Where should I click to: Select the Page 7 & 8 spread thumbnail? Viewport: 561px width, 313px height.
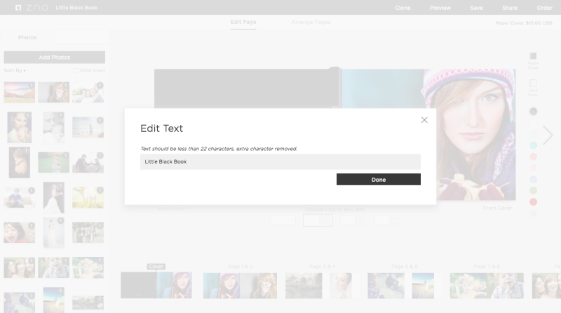pos(487,286)
